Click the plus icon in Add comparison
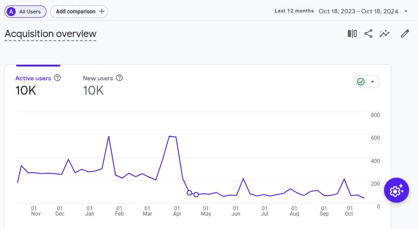Screen dimensions: 418x229 click(x=102, y=11)
